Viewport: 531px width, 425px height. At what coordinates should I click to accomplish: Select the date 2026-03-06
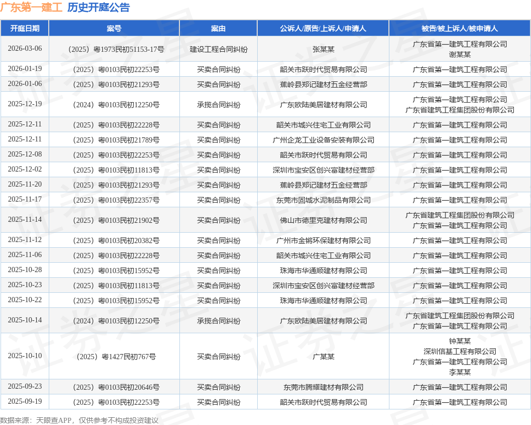pyautogui.click(x=25, y=48)
